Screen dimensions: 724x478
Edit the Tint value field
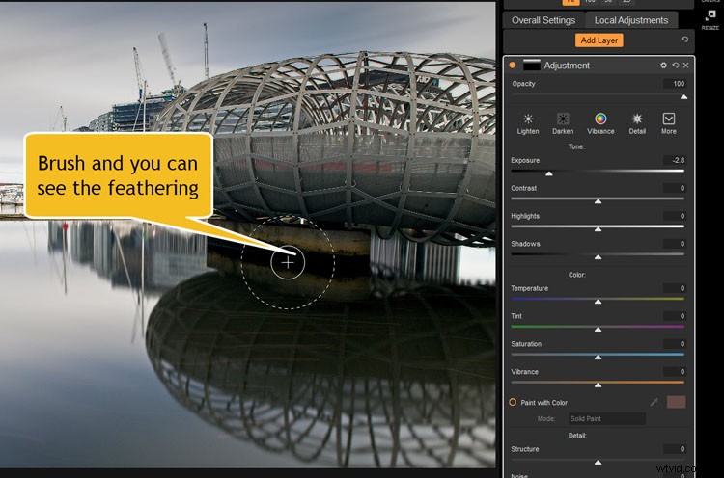(x=675, y=316)
